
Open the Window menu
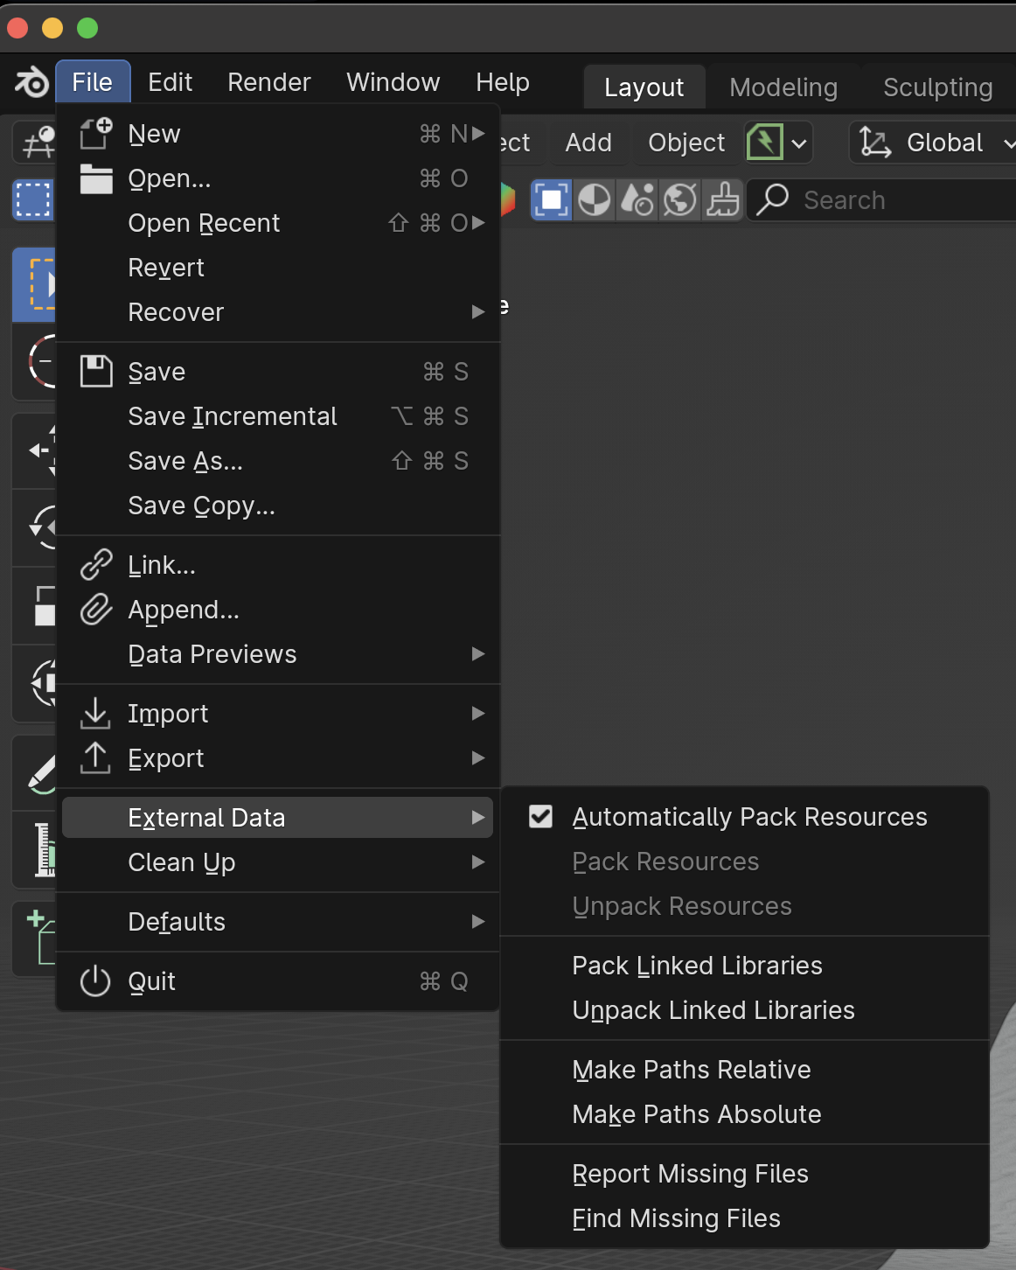pos(393,82)
